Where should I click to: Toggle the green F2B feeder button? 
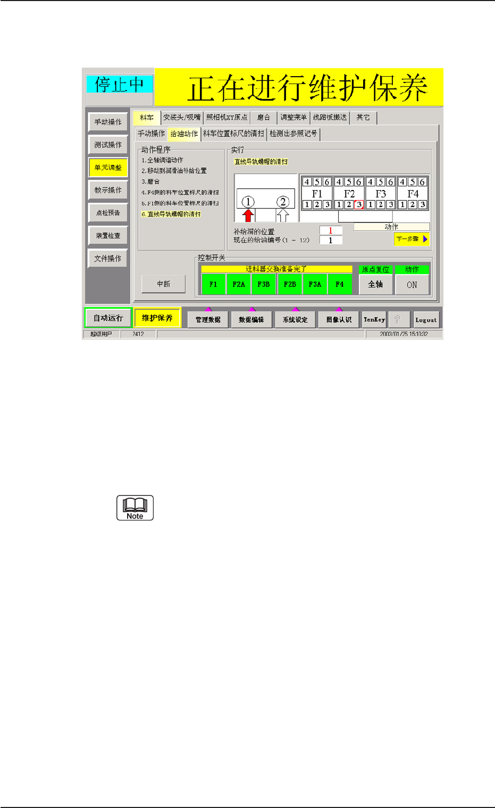(289, 284)
